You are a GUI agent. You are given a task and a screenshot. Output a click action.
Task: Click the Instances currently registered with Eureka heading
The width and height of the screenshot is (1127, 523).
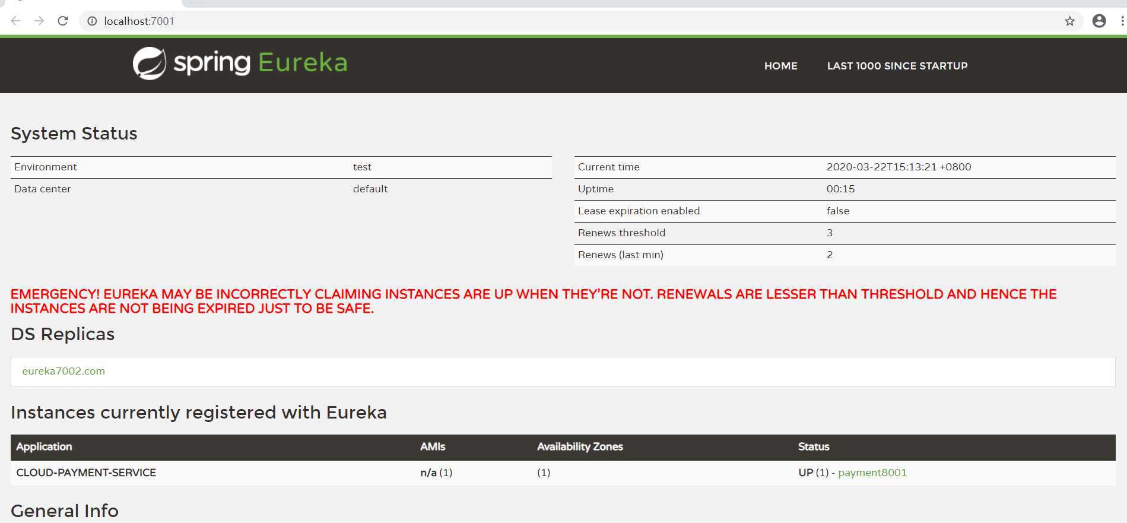pyautogui.click(x=199, y=413)
